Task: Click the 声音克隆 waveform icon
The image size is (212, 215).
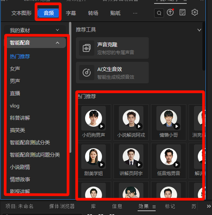Action: click(87, 48)
